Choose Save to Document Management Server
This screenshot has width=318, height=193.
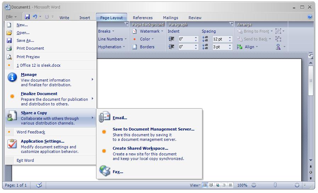(x=150, y=134)
